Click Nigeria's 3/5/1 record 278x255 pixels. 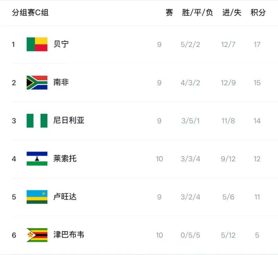(190, 121)
